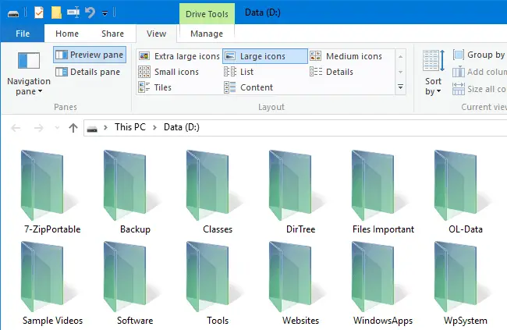
Task: Open the Group by menu
Action: pyautogui.click(x=479, y=55)
